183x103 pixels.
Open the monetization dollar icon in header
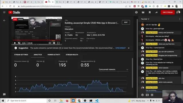136,12
